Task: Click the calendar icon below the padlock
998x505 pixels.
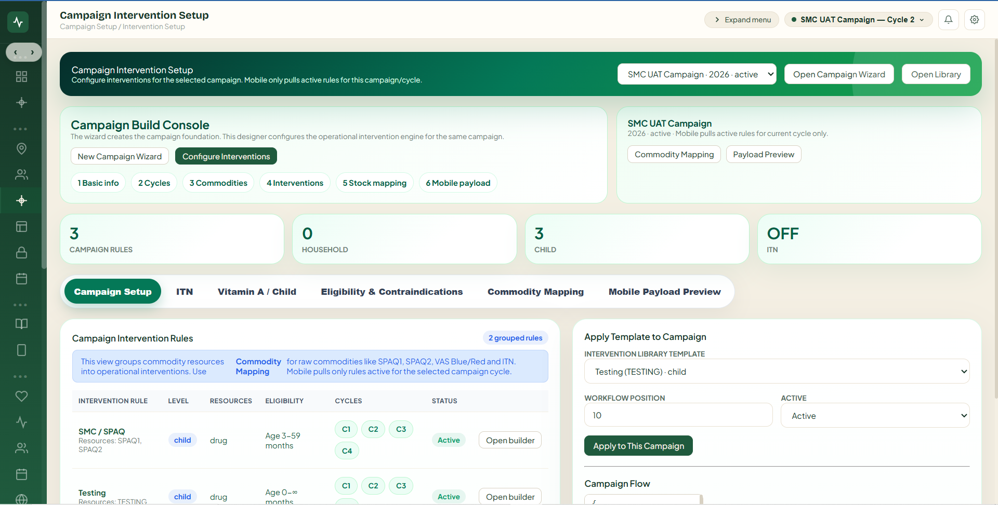Action: point(21,278)
